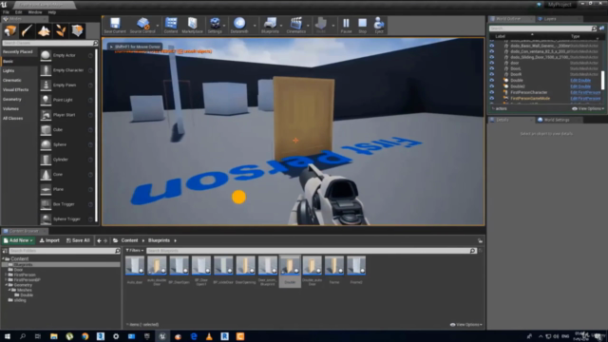
Task: Expand the FirstPerson folder
Action: click(6, 275)
